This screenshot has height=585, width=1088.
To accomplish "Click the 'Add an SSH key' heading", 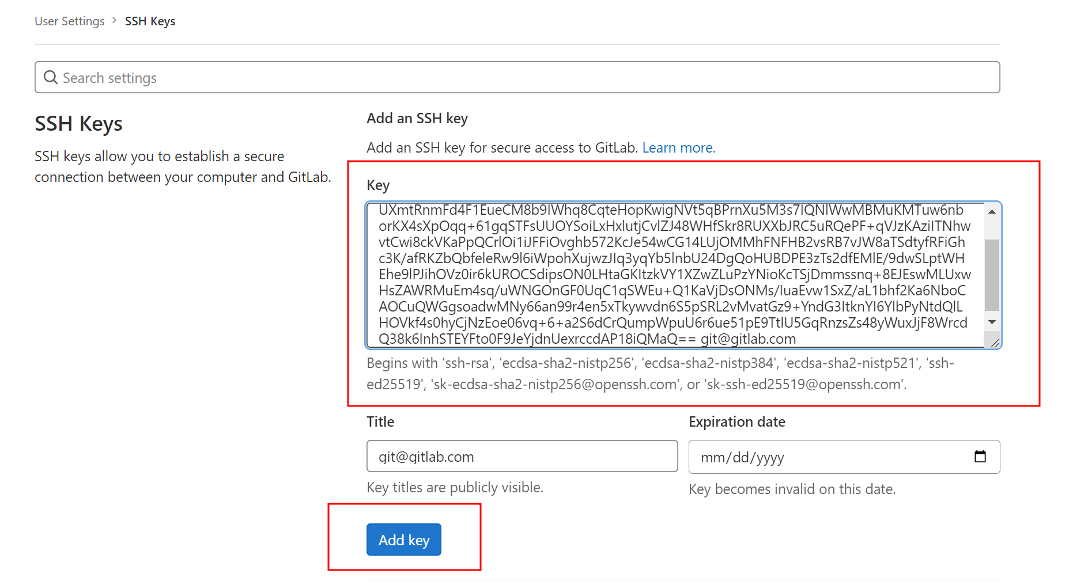I will click(x=417, y=119).
